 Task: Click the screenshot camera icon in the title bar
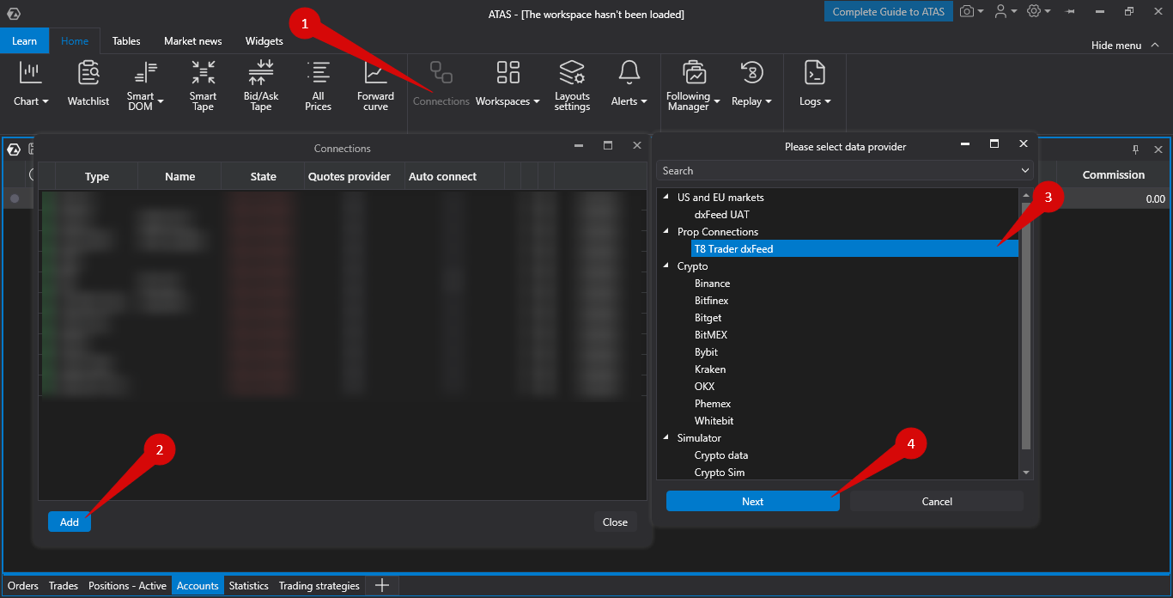(968, 11)
